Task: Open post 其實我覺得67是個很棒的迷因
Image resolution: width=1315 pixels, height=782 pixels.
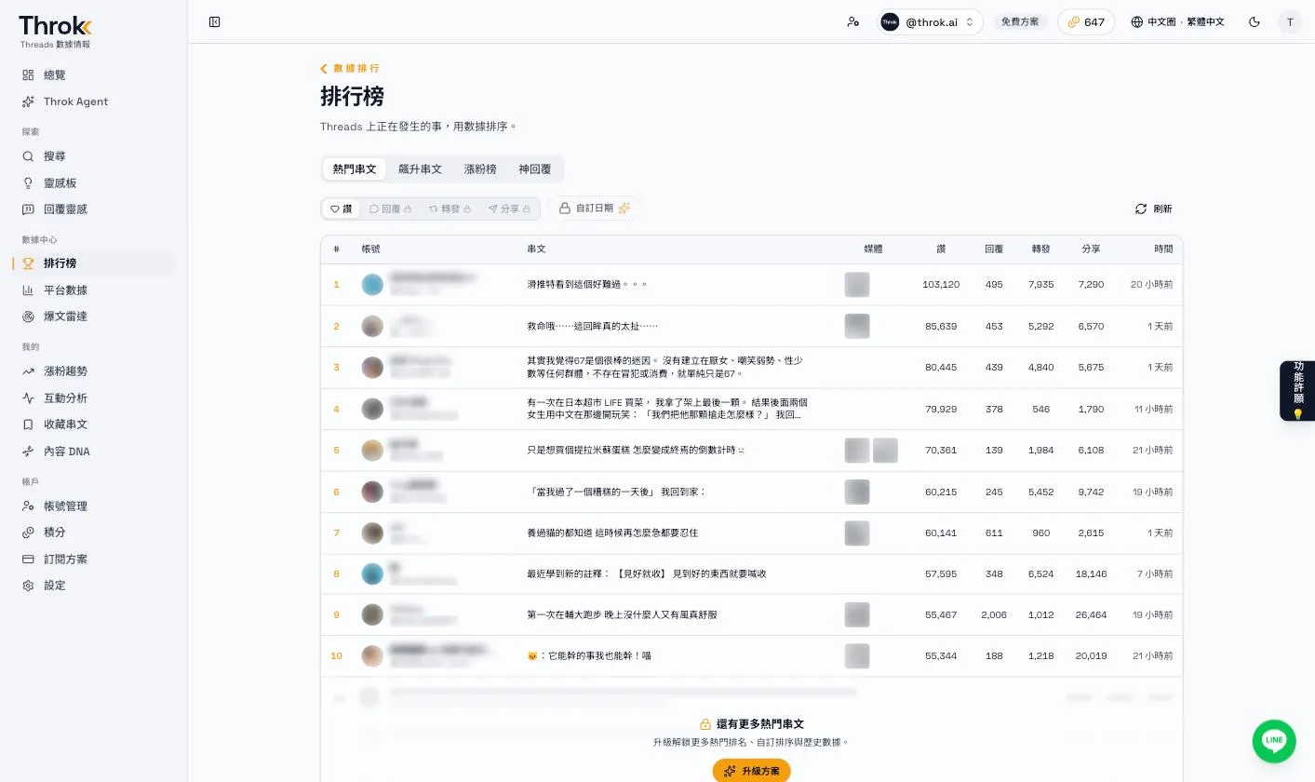Action: (664, 367)
